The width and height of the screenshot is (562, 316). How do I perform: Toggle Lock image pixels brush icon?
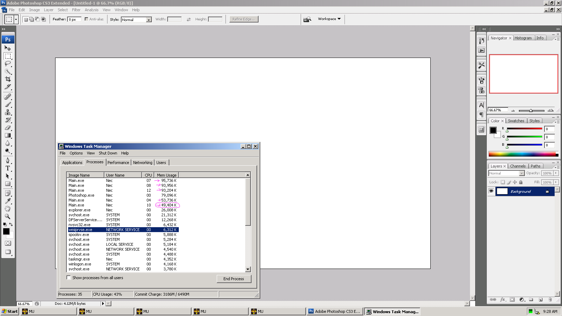[x=509, y=182]
